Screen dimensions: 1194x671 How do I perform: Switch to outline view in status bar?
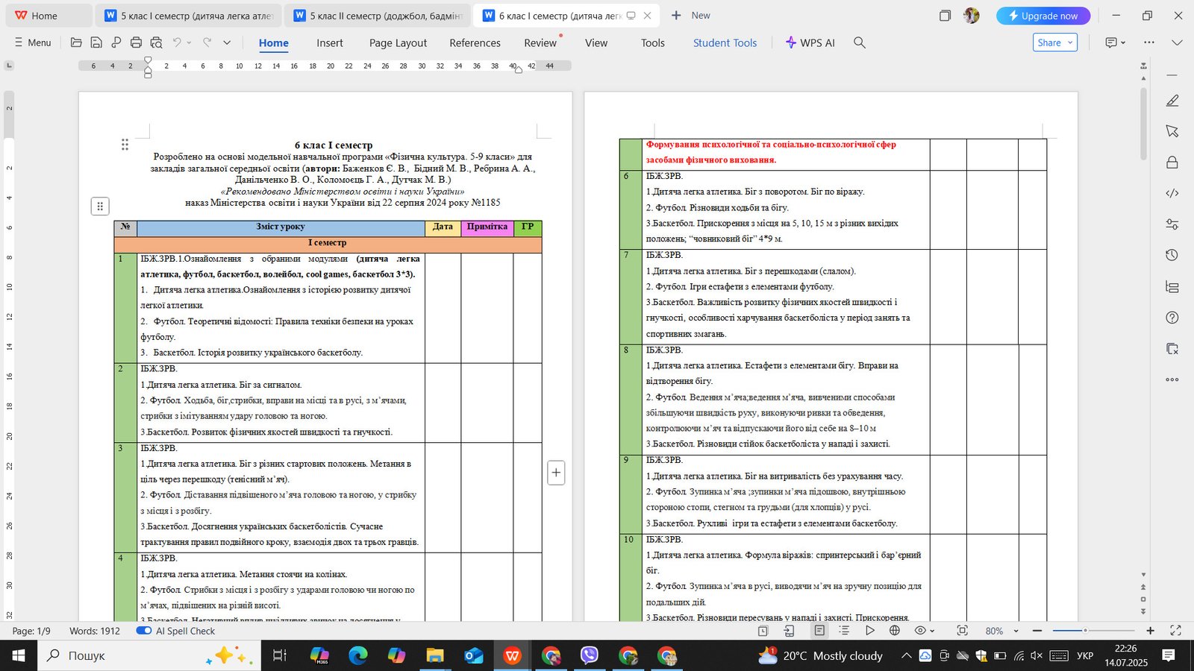[x=844, y=631]
